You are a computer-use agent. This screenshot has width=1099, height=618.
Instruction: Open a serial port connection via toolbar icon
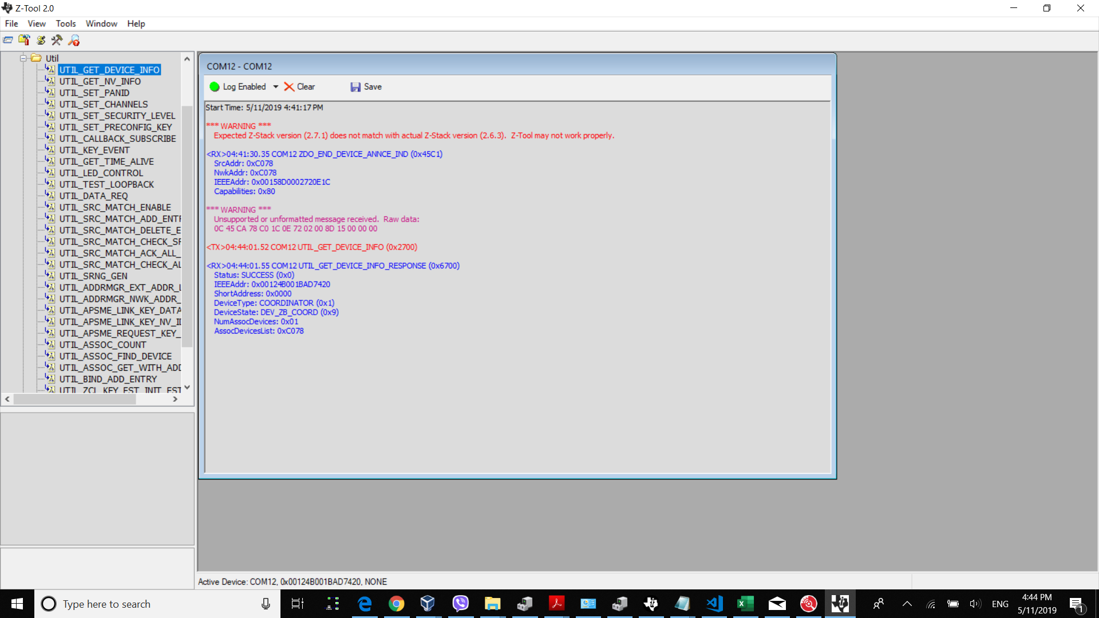(x=8, y=40)
